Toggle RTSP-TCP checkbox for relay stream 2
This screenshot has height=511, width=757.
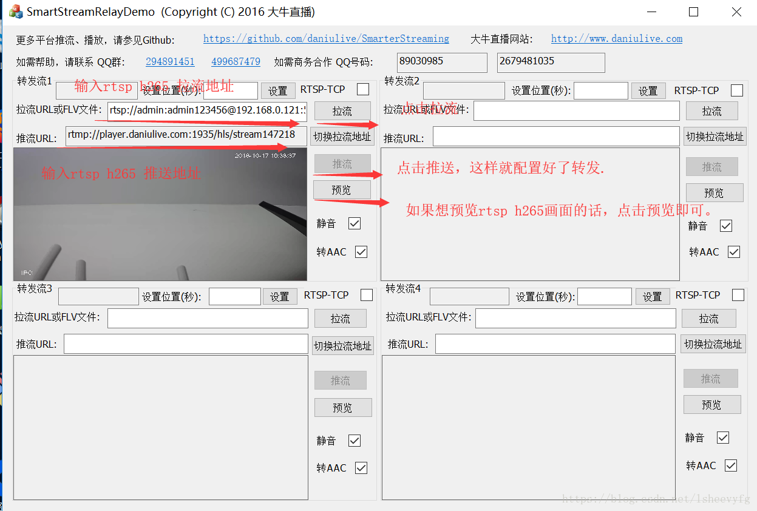737,90
